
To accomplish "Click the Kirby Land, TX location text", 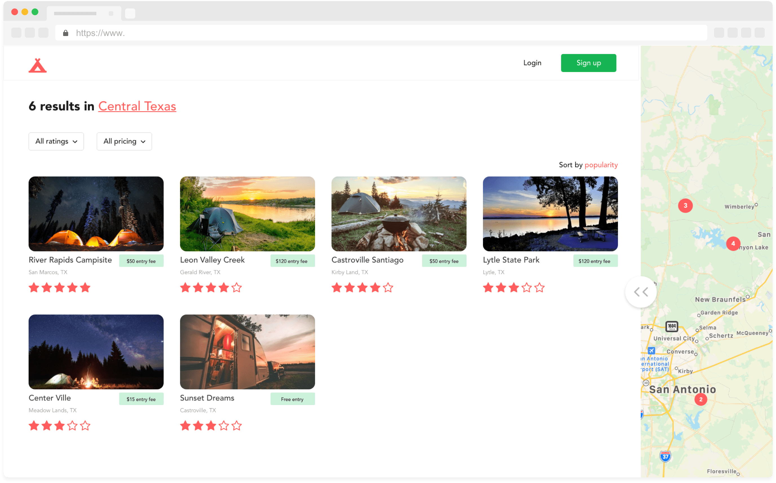I will pyautogui.click(x=350, y=272).
